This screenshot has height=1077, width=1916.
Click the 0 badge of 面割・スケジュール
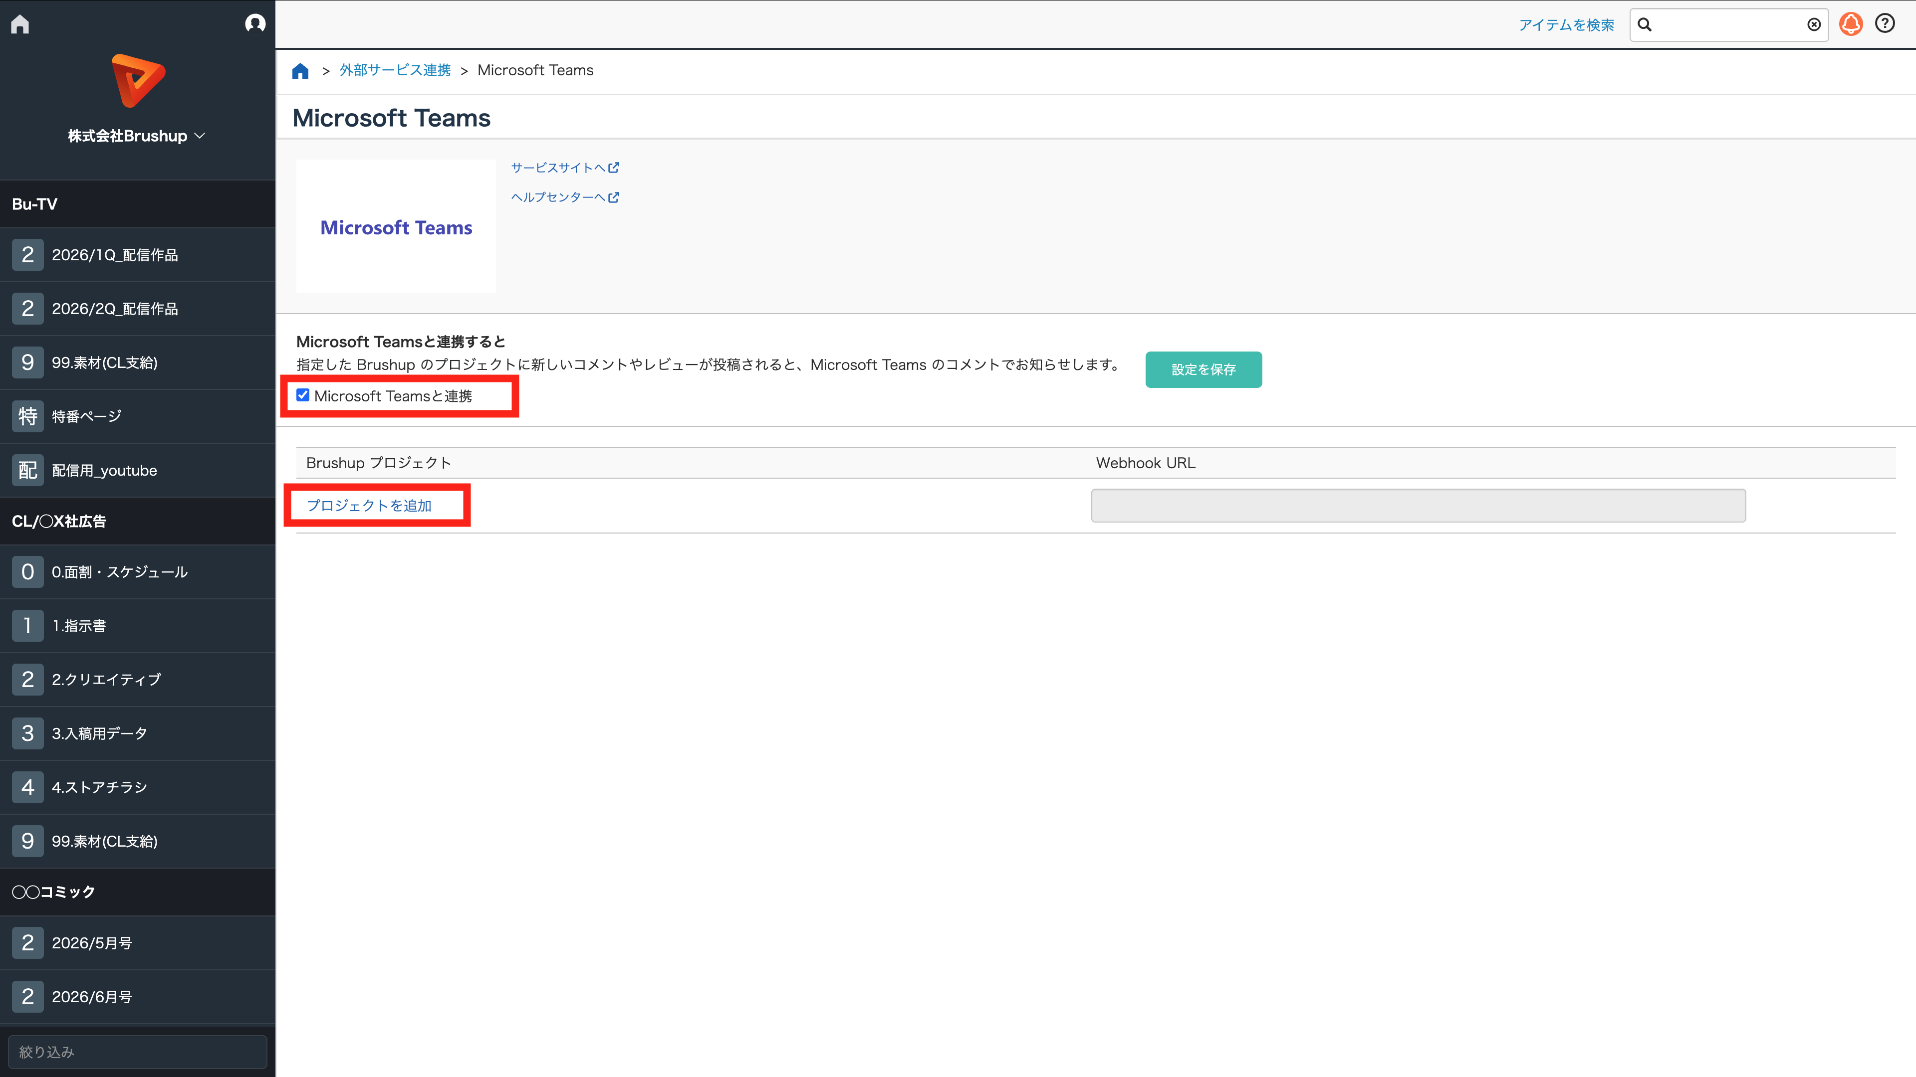pos(27,572)
